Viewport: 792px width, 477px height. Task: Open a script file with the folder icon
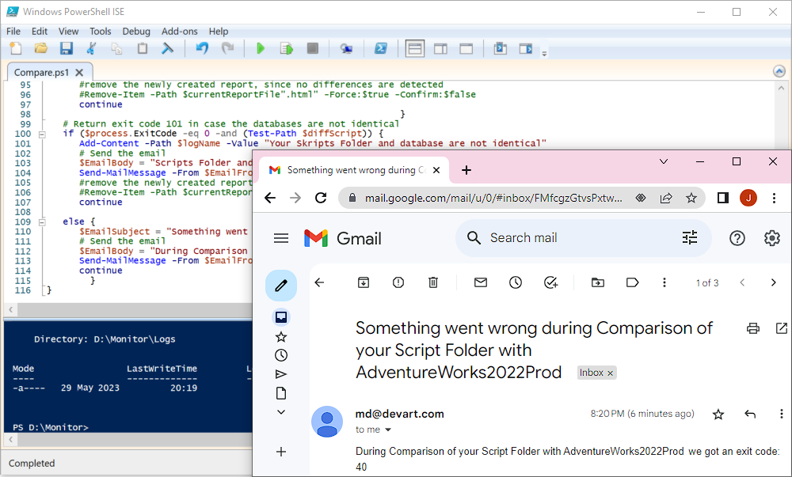(41, 48)
